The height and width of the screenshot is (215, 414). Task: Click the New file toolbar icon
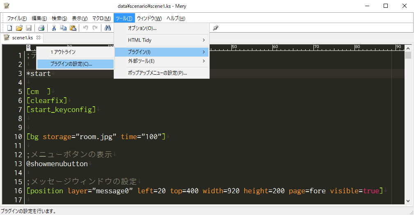9,28
